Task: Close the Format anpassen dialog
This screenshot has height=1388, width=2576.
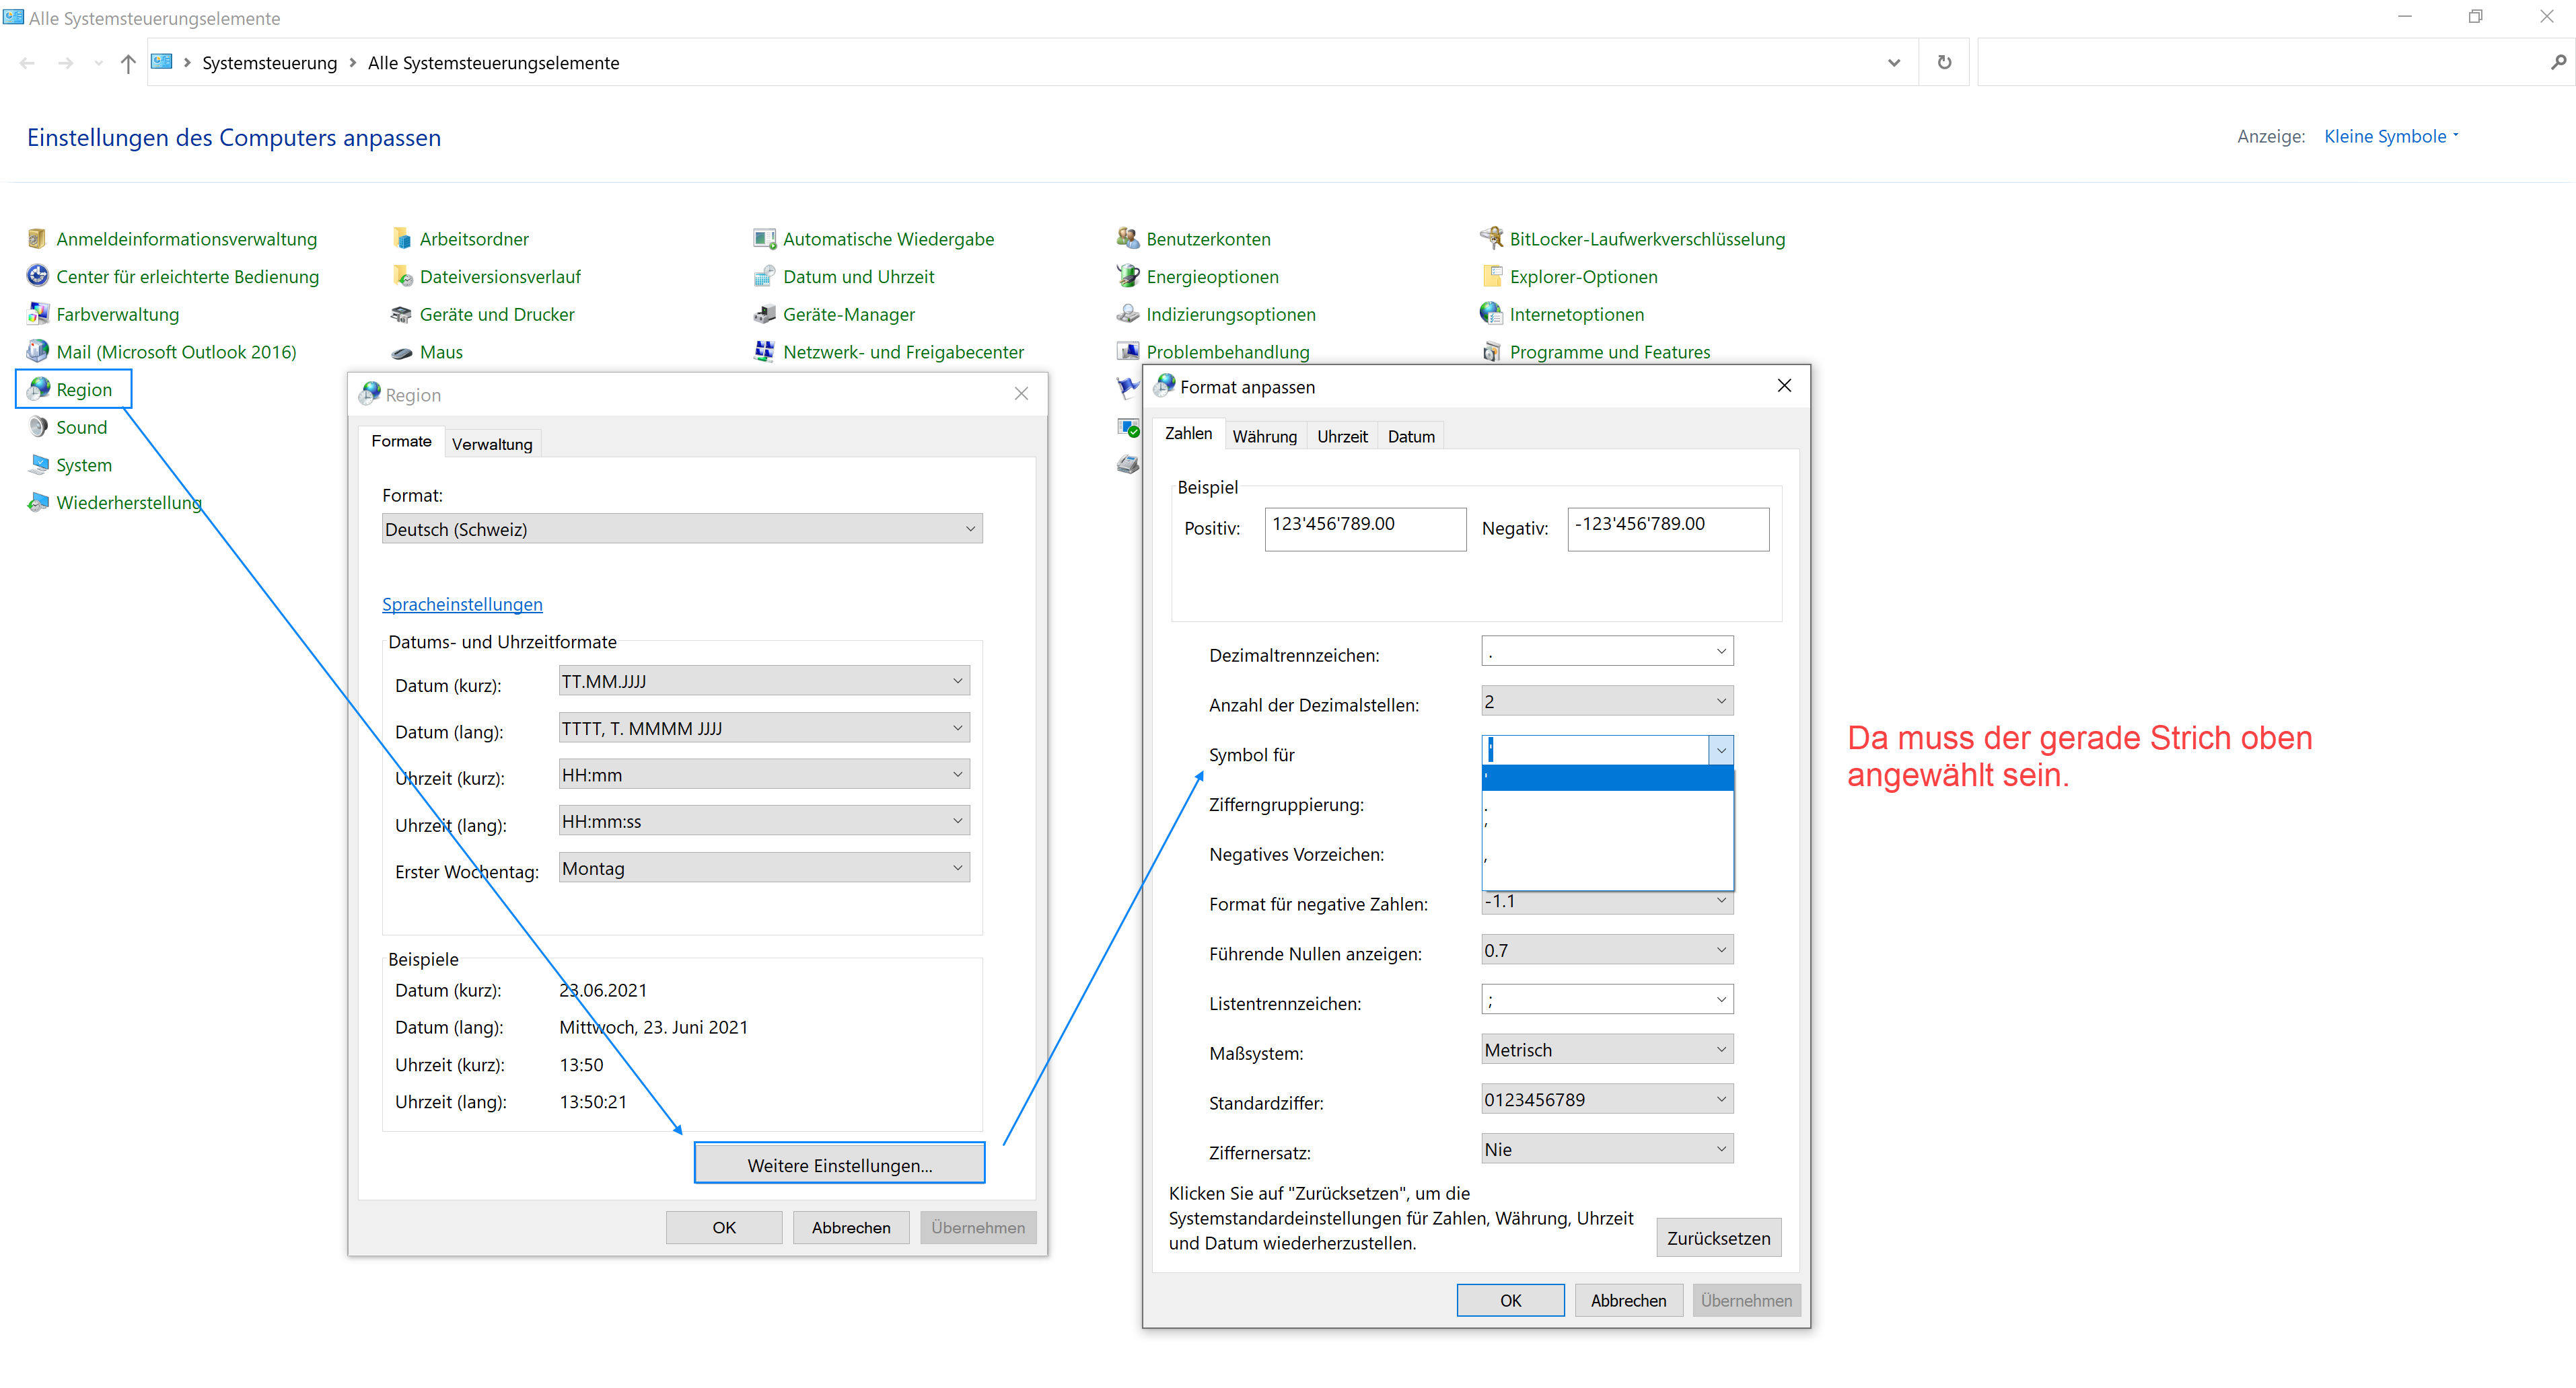Action: click(1784, 386)
